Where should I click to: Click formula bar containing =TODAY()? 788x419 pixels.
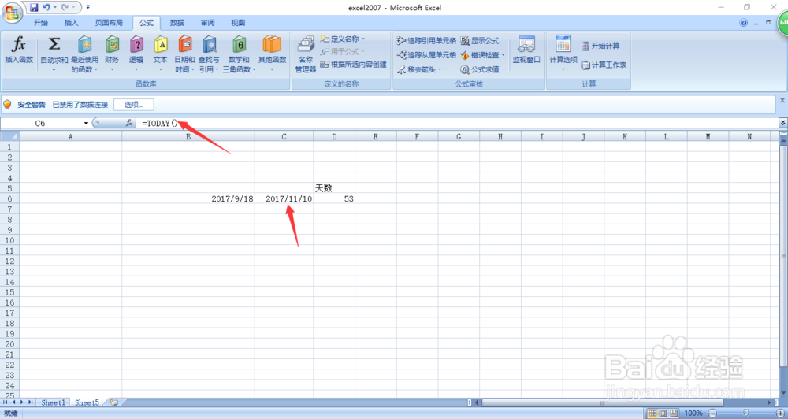[457, 123]
